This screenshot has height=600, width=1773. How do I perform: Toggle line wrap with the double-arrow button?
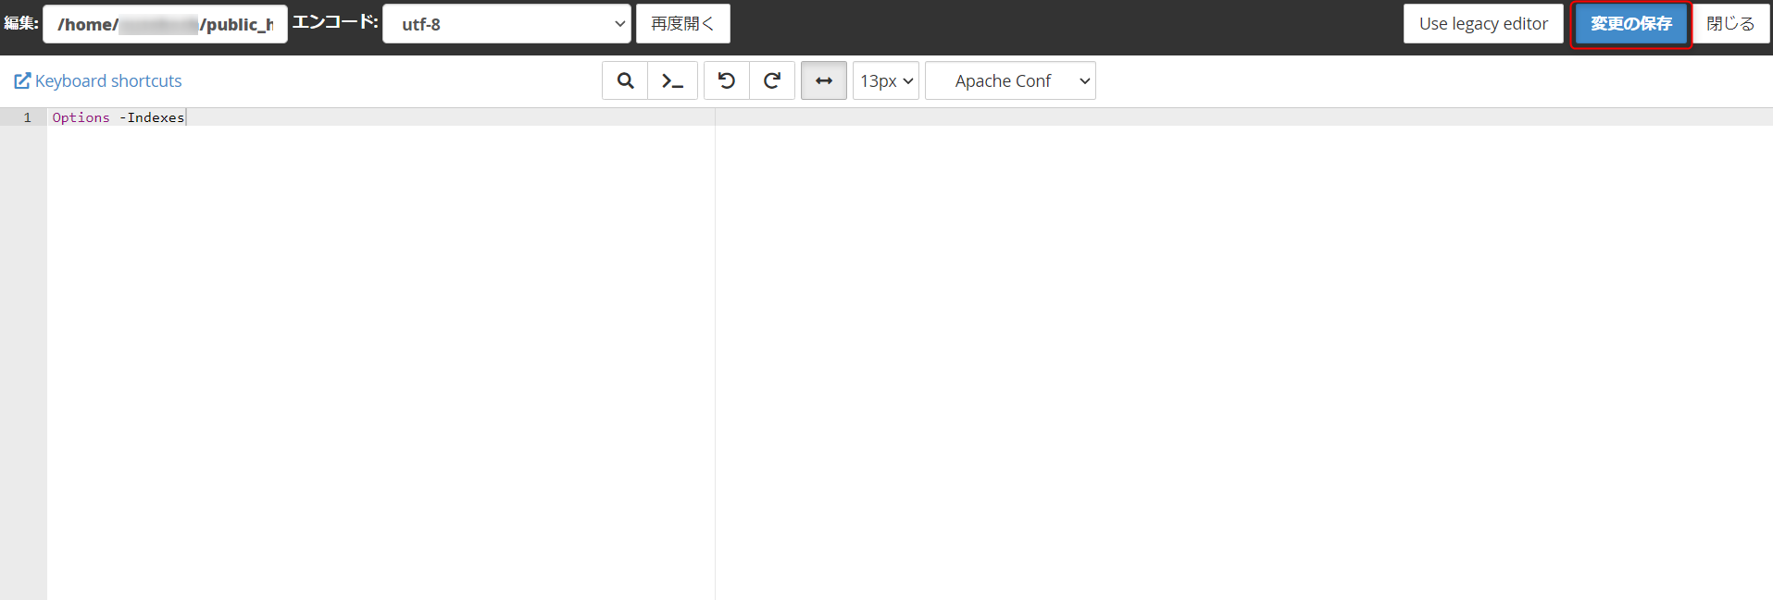[823, 81]
